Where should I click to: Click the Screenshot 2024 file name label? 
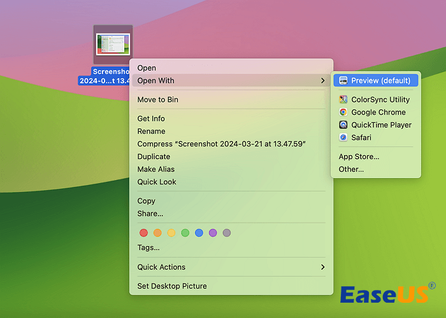104,76
